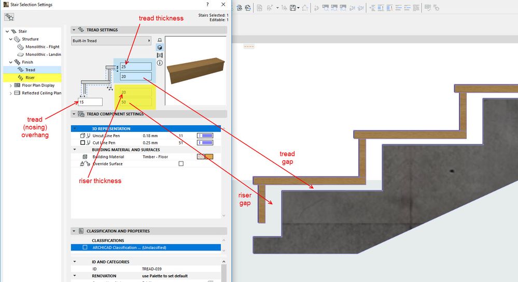The width and height of the screenshot is (518, 282).
Task: Select the 3D Representation group header
Action: [x=146, y=129]
